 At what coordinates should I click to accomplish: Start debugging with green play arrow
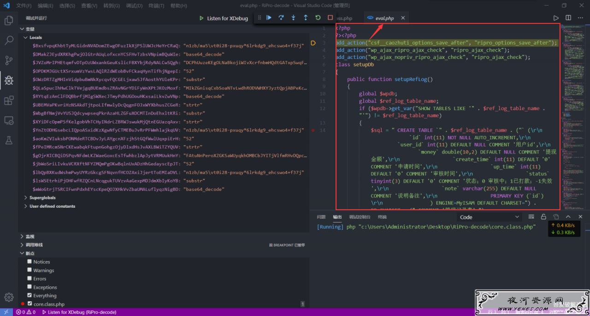click(x=201, y=18)
